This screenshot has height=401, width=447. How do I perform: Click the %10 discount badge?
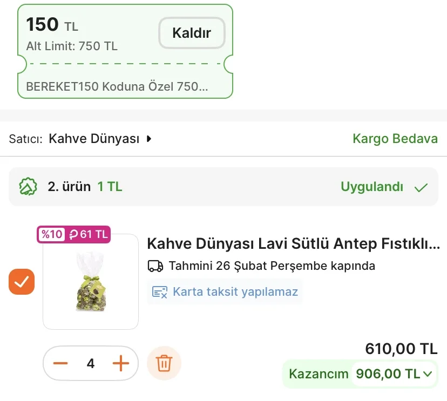point(52,234)
